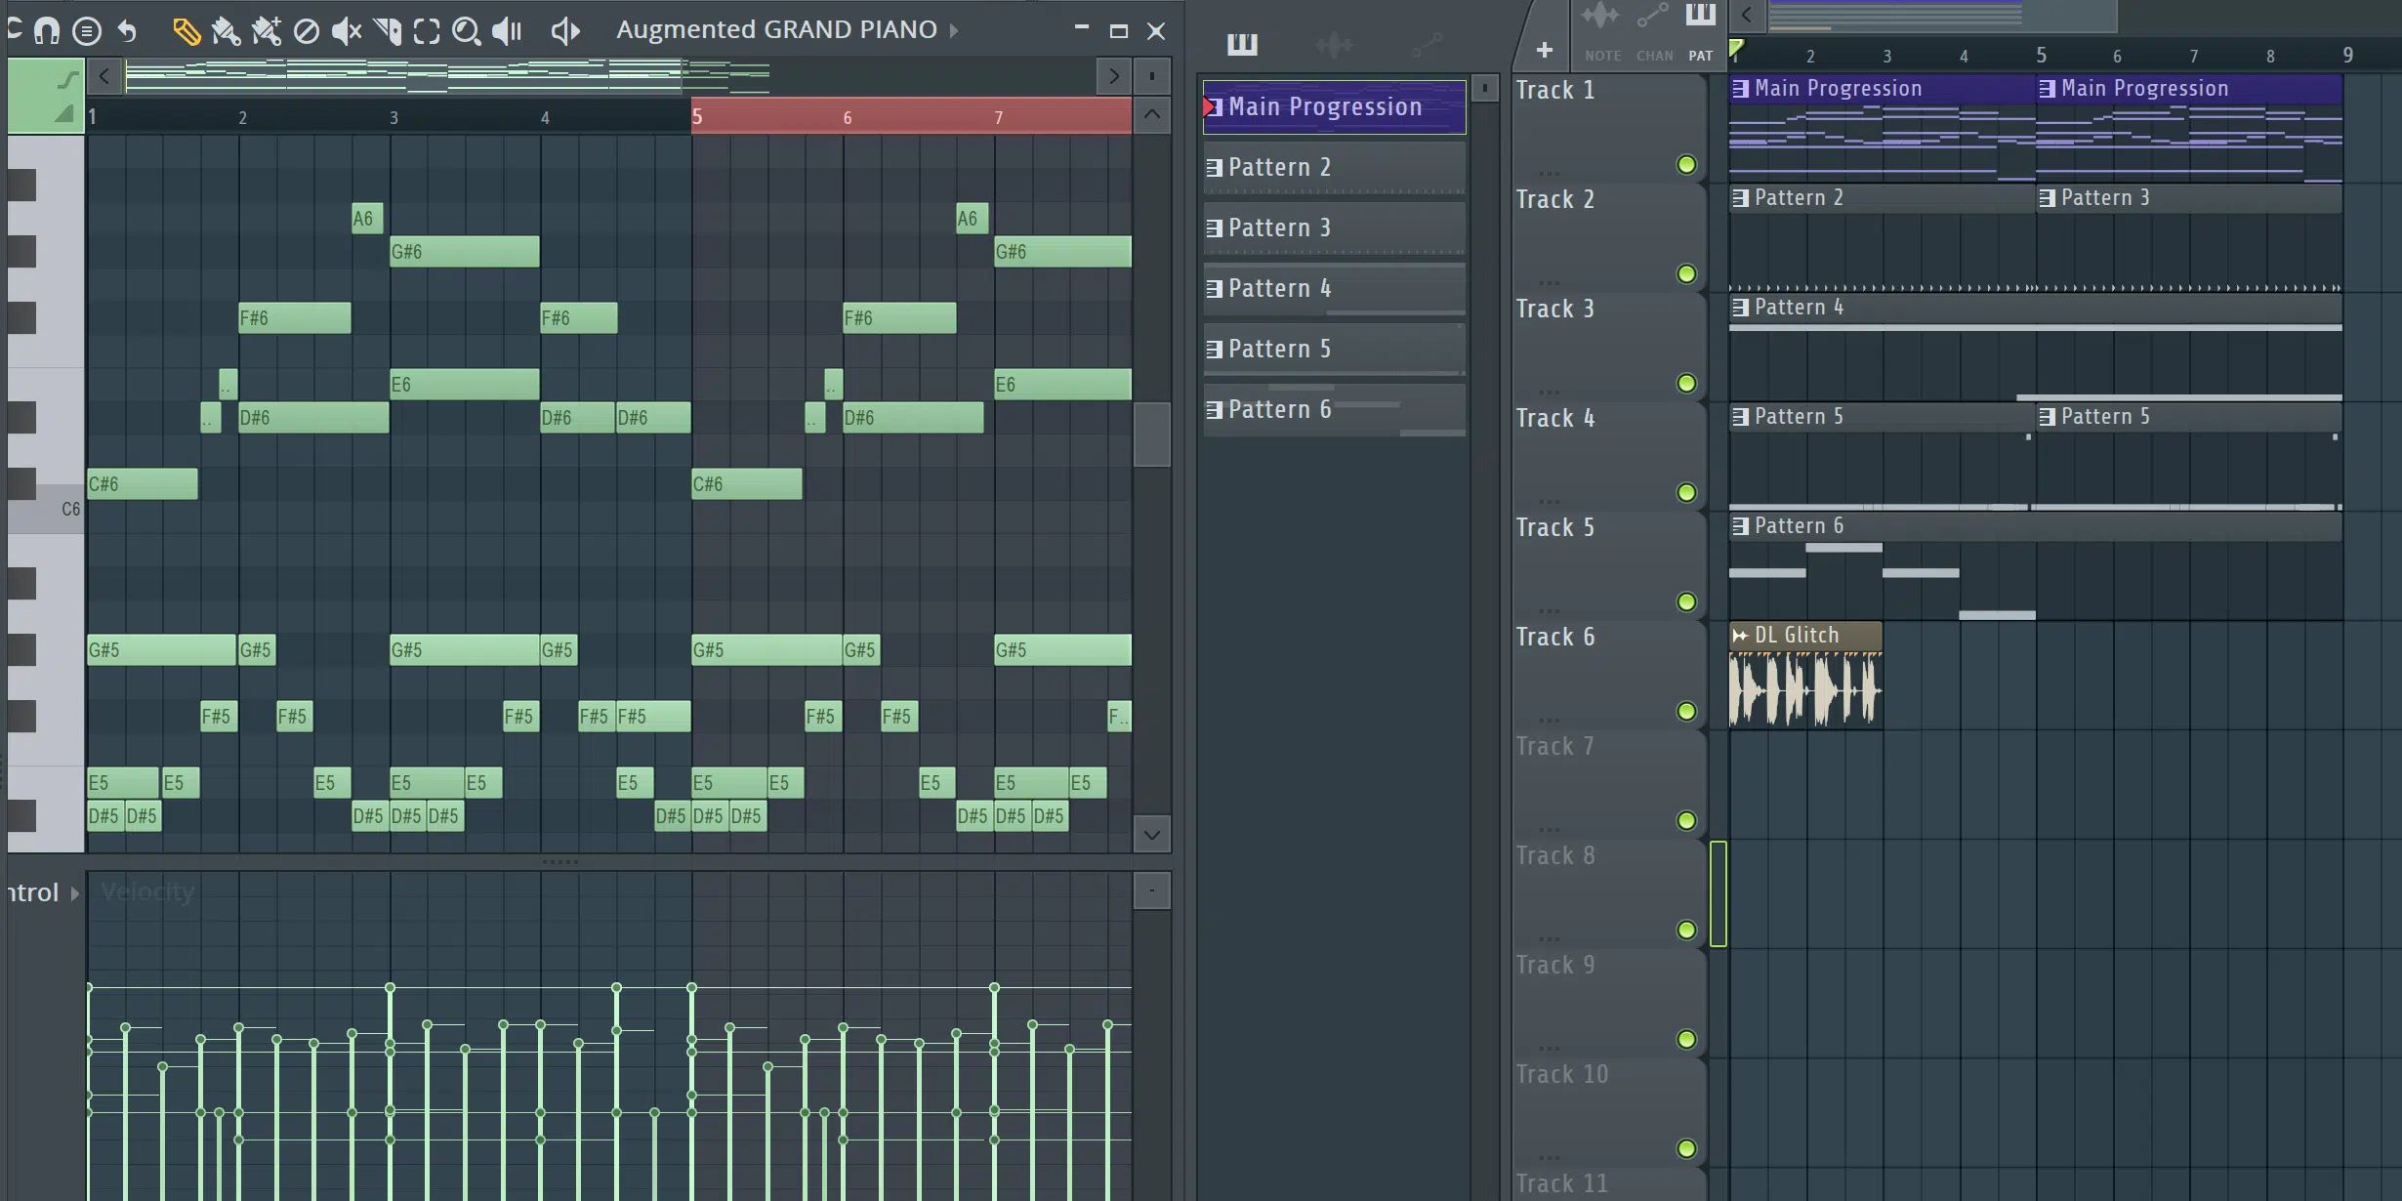Viewport: 2402px width, 1201px height.
Task: Click the speaker preview icon beside the channel name
Action: (565, 30)
